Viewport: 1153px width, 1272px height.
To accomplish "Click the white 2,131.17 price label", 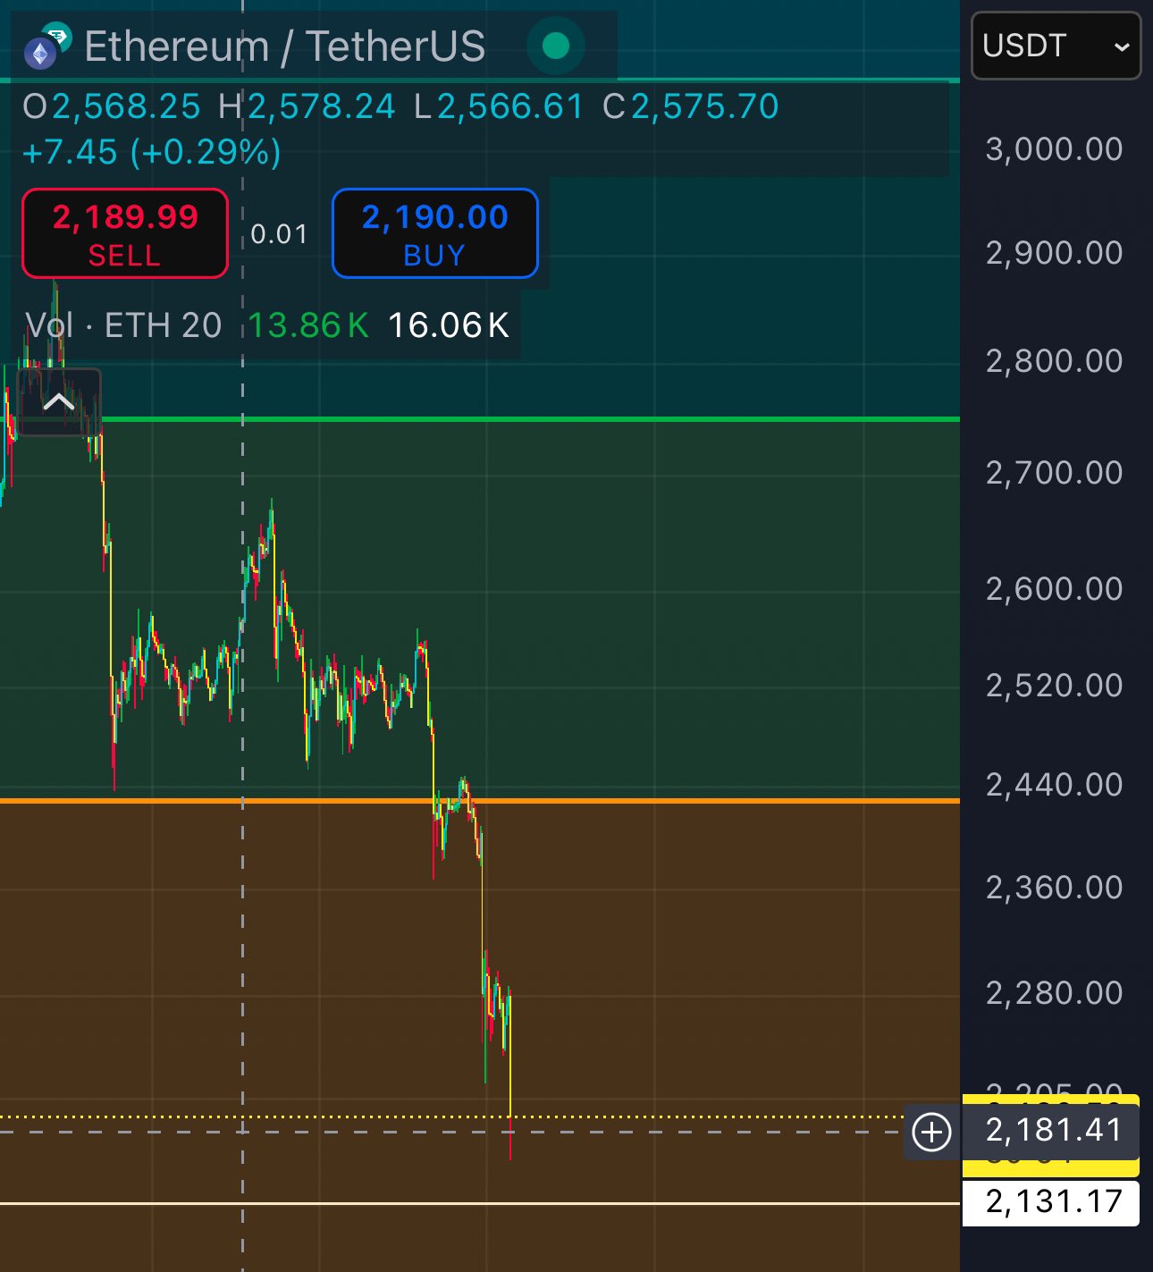I will (1052, 1202).
